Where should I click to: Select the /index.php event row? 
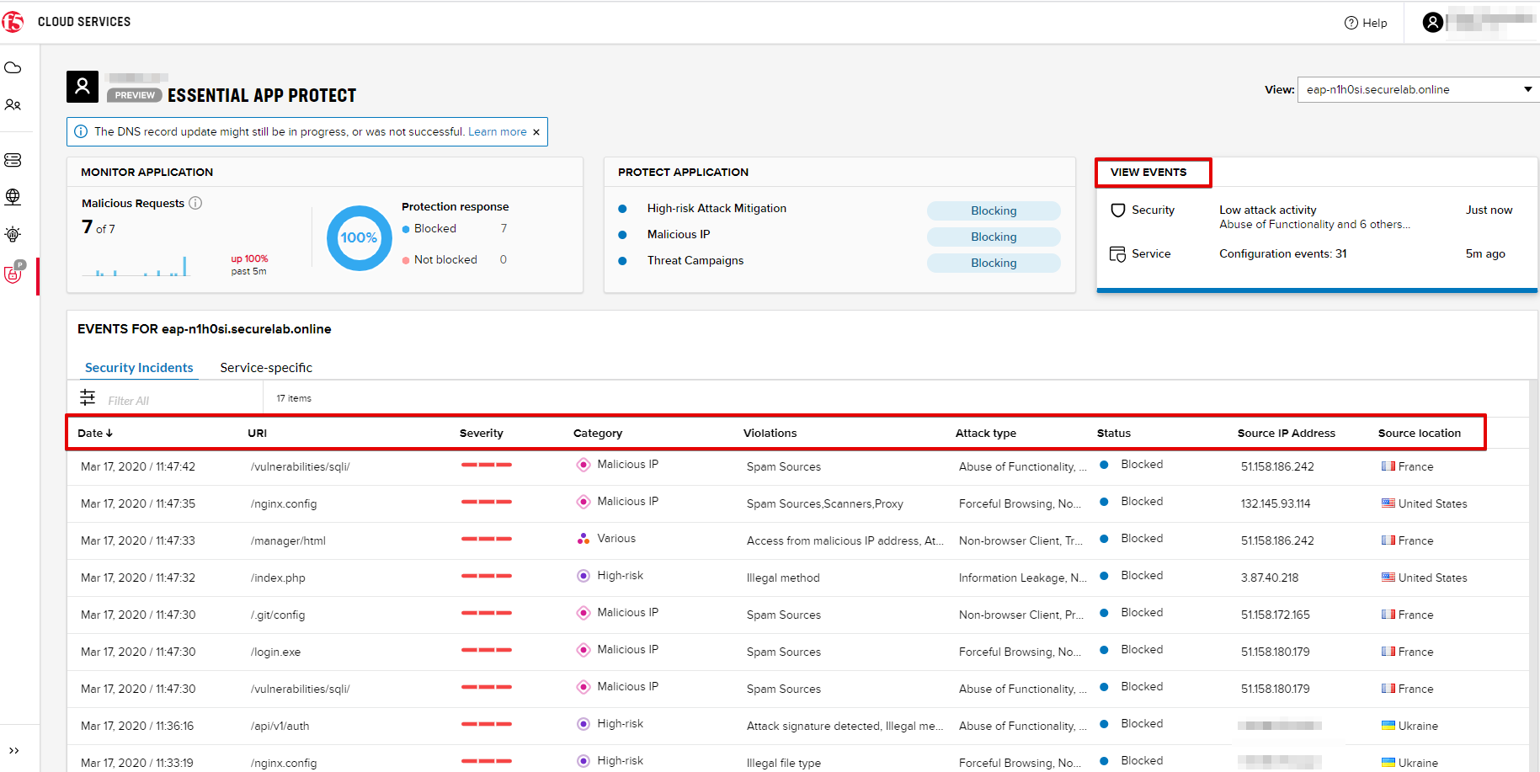(x=798, y=578)
